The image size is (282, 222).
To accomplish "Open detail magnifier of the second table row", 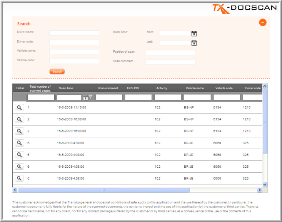I will (x=19, y=120).
